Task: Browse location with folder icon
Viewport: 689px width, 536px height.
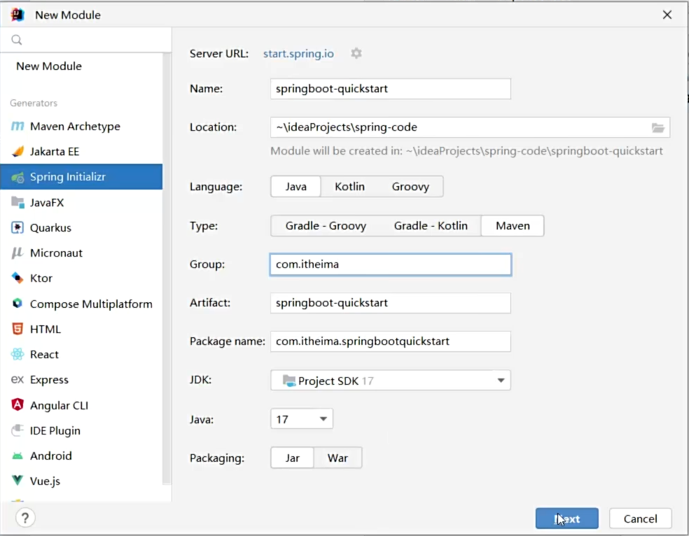Action: (657, 128)
